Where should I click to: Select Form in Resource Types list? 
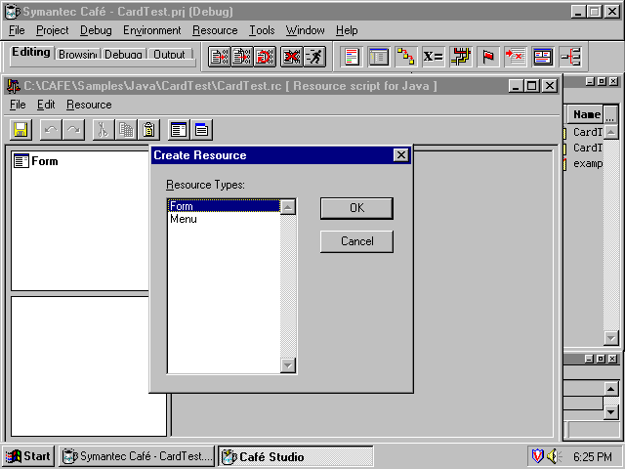(224, 206)
